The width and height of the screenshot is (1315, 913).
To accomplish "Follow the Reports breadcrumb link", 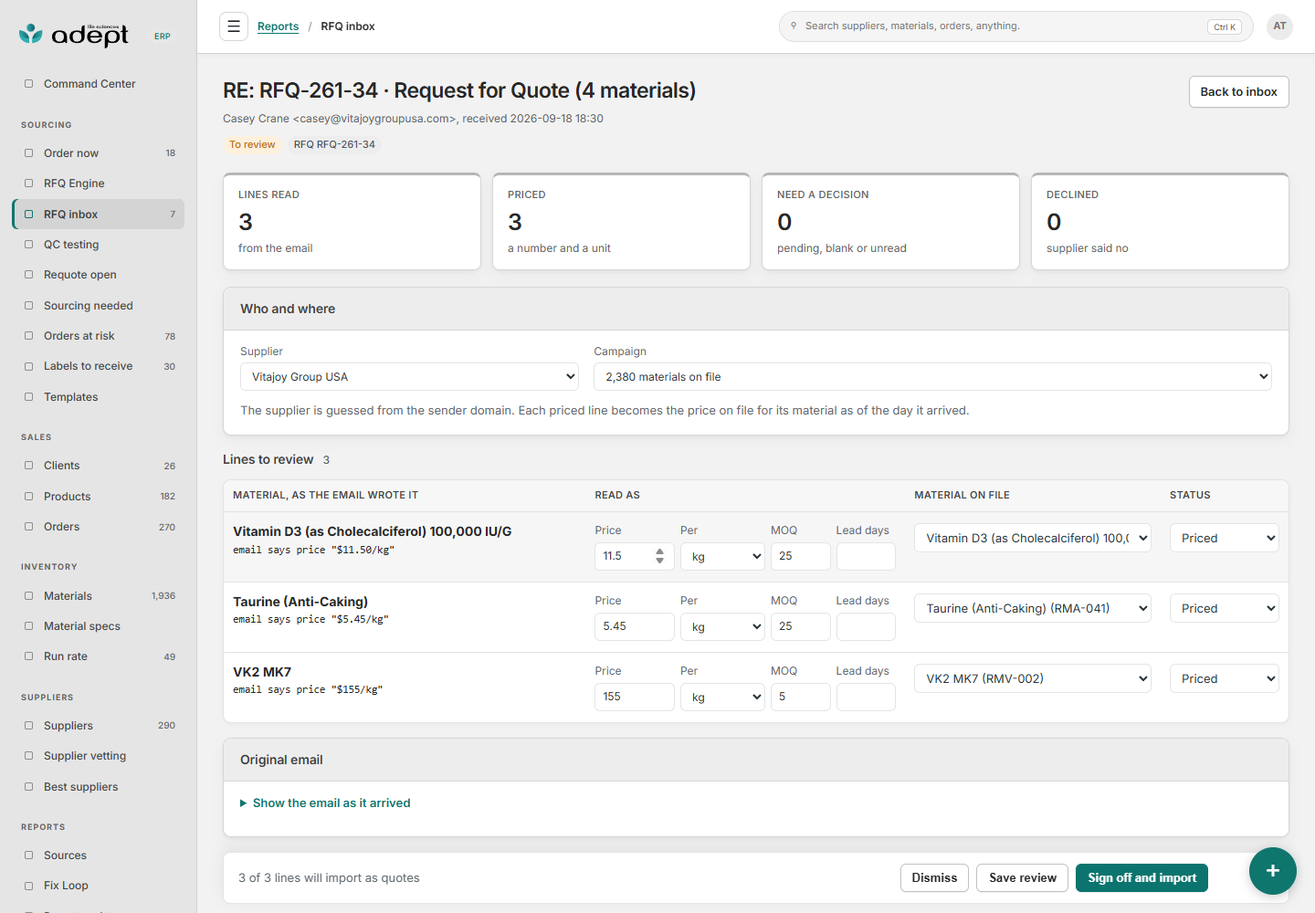I will (278, 26).
